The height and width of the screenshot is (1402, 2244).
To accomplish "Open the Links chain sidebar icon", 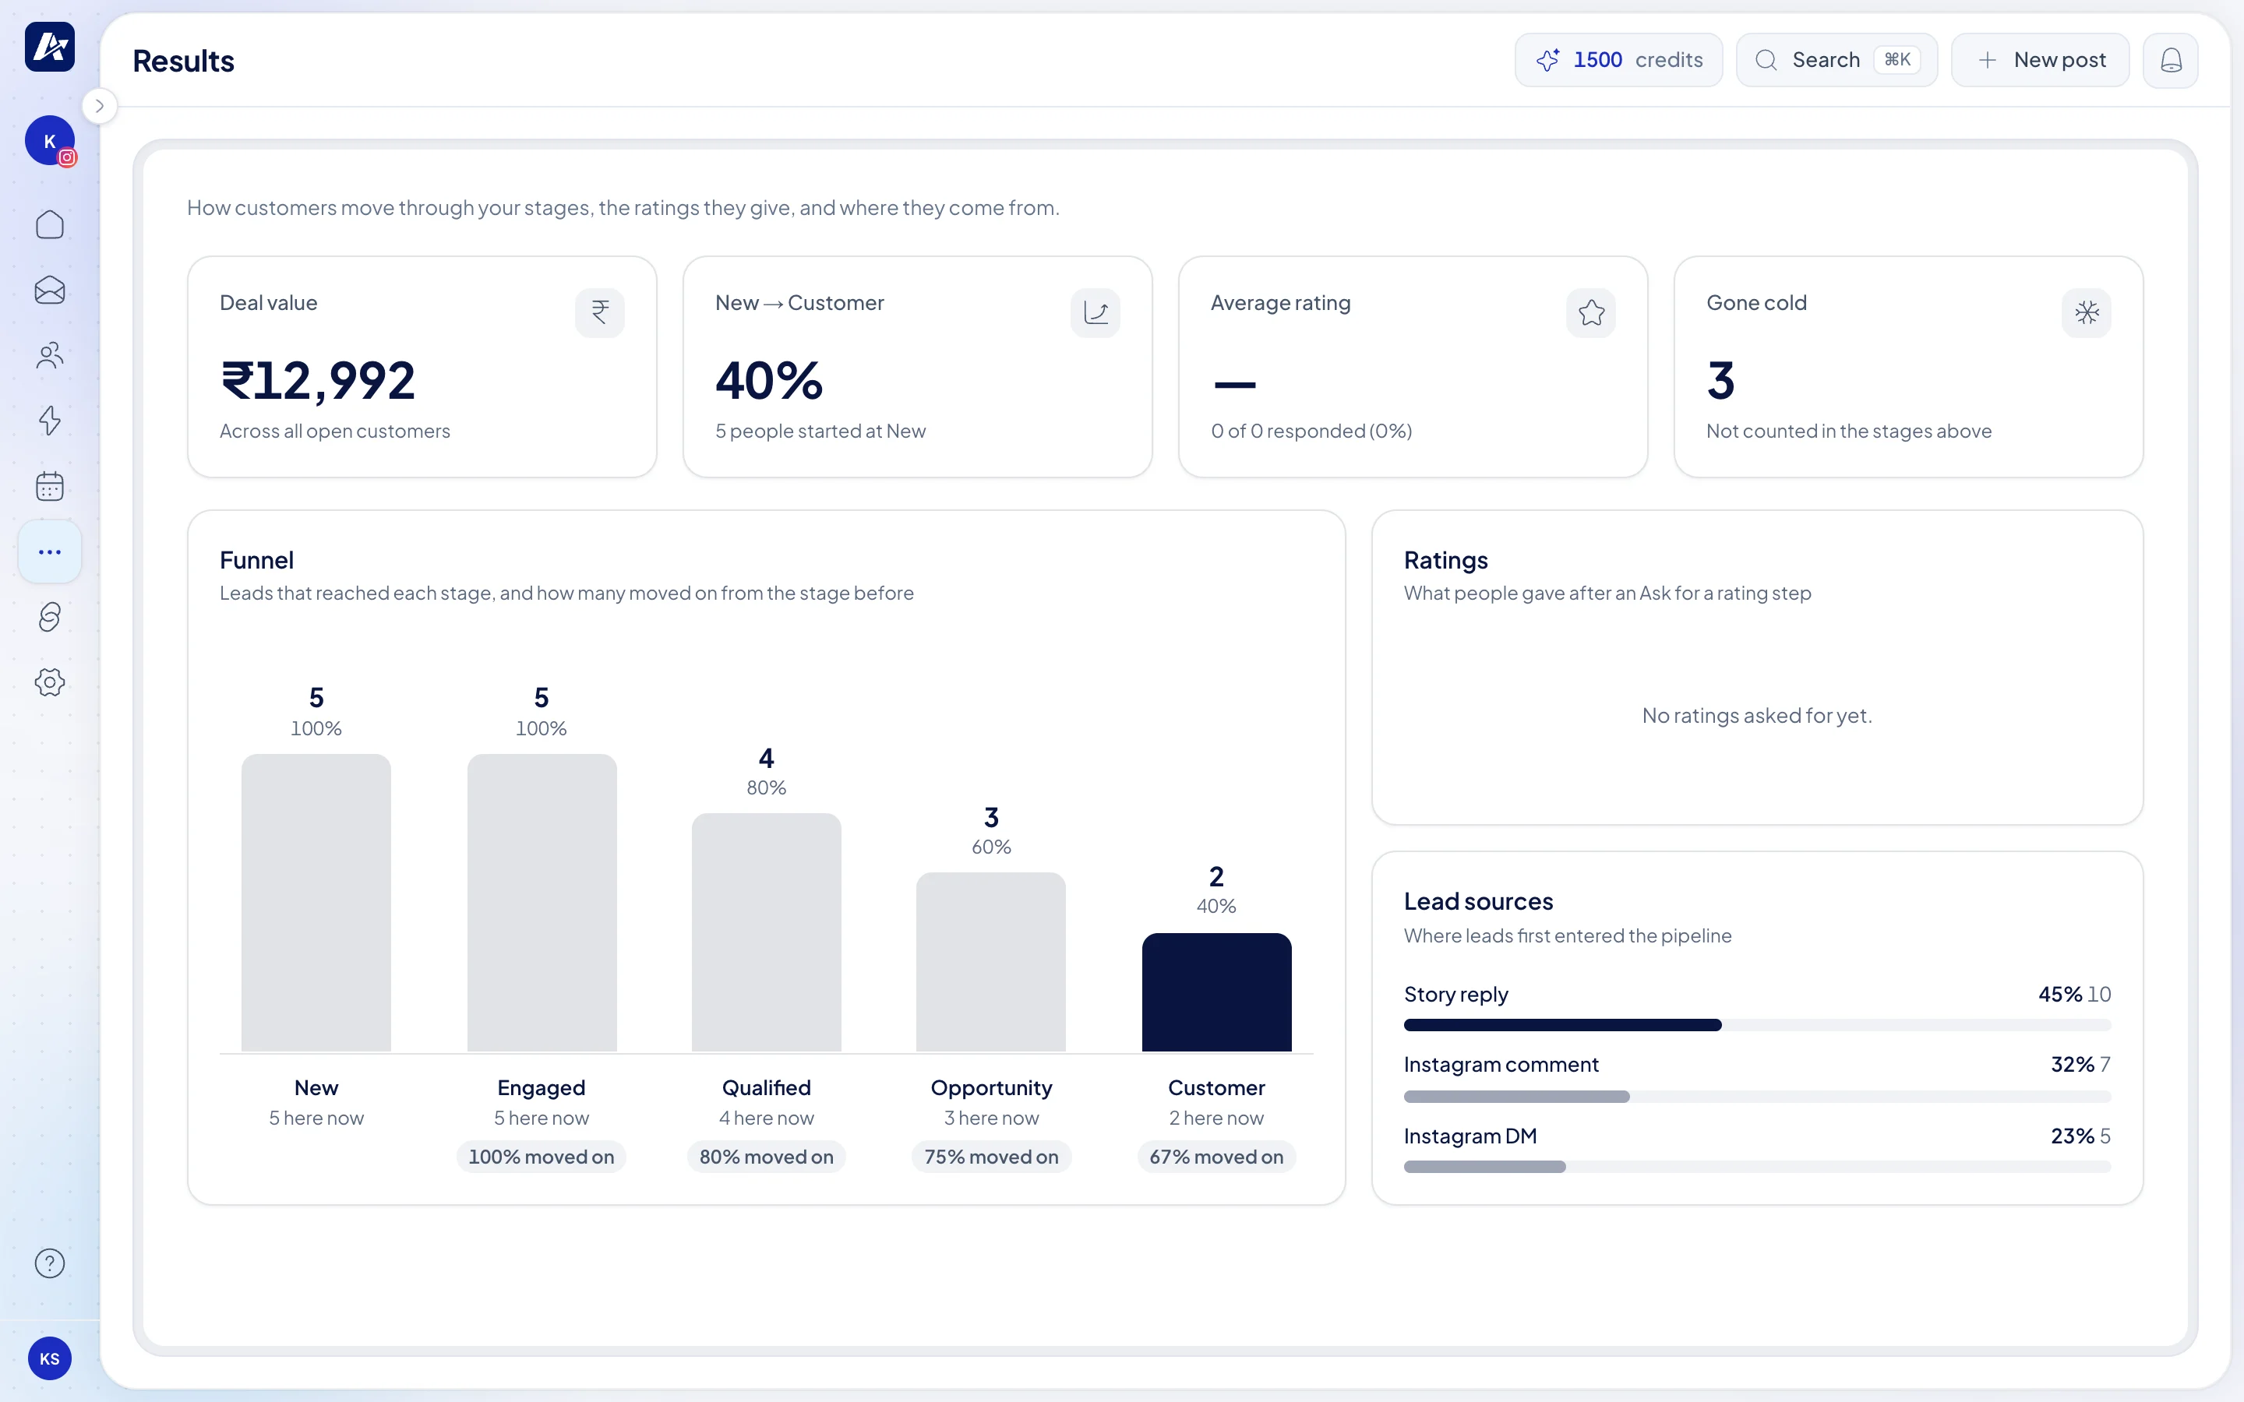I will (x=49, y=617).
